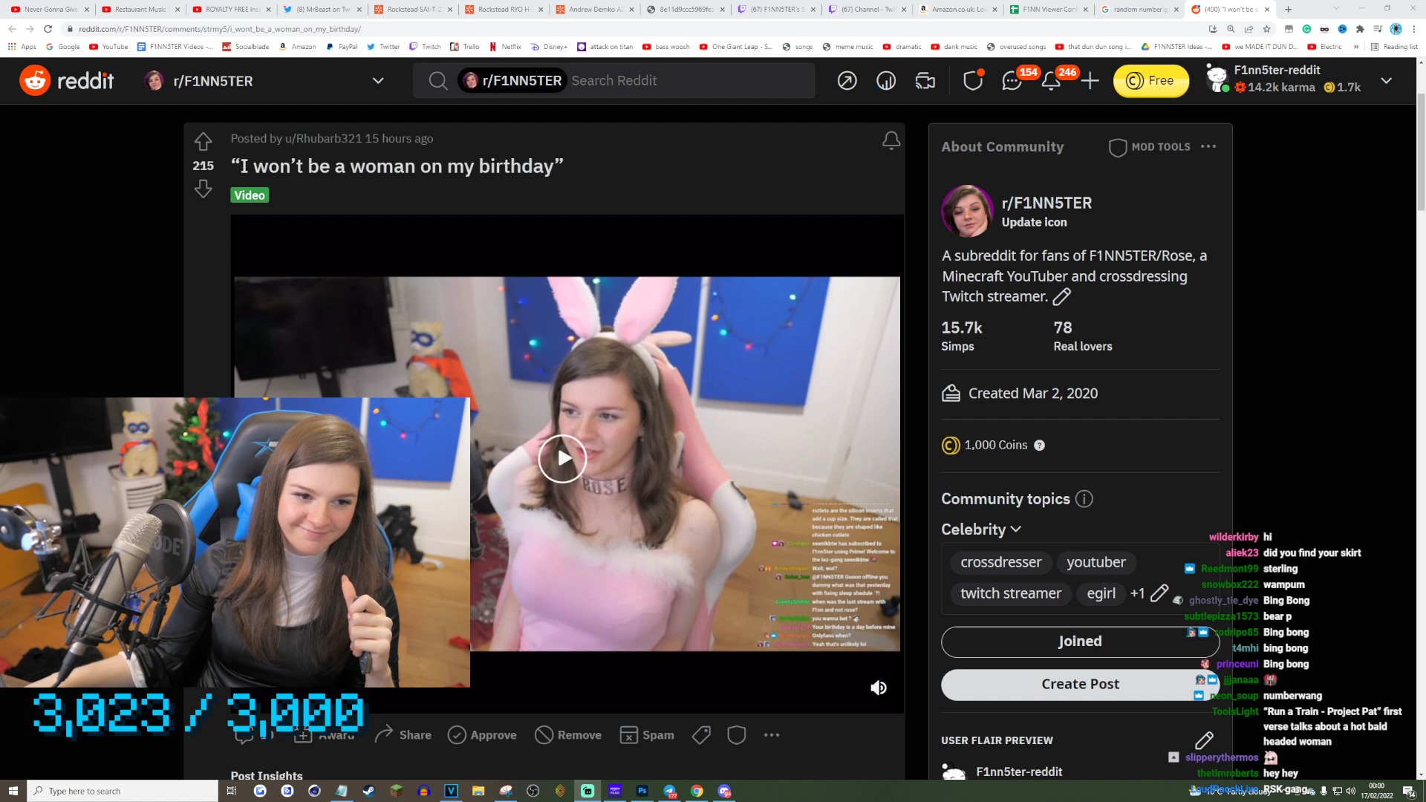
Task: Remove the post
Action: point(569,735)
